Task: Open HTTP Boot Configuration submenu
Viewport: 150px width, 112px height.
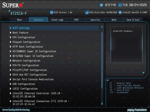Action: 54,47
